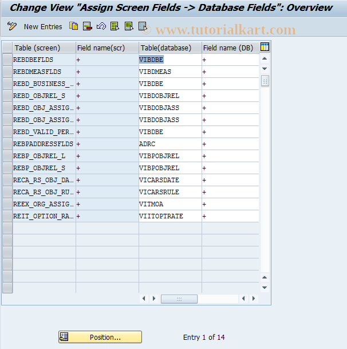Click the Select All icon
The width and height of the screenshot is (347, 349).
click(x=115, y=26)
